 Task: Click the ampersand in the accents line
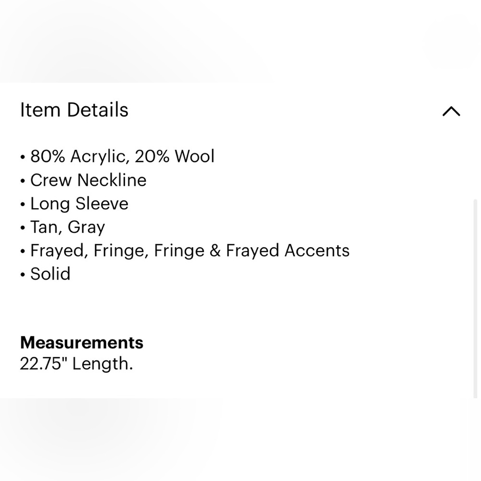tap(215, 251)
